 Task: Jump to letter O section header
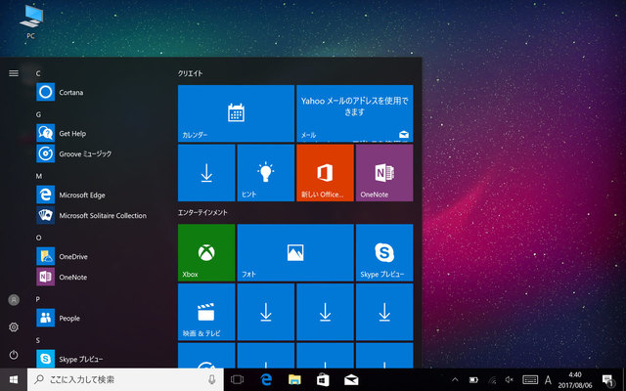click(x=38, y=238)
